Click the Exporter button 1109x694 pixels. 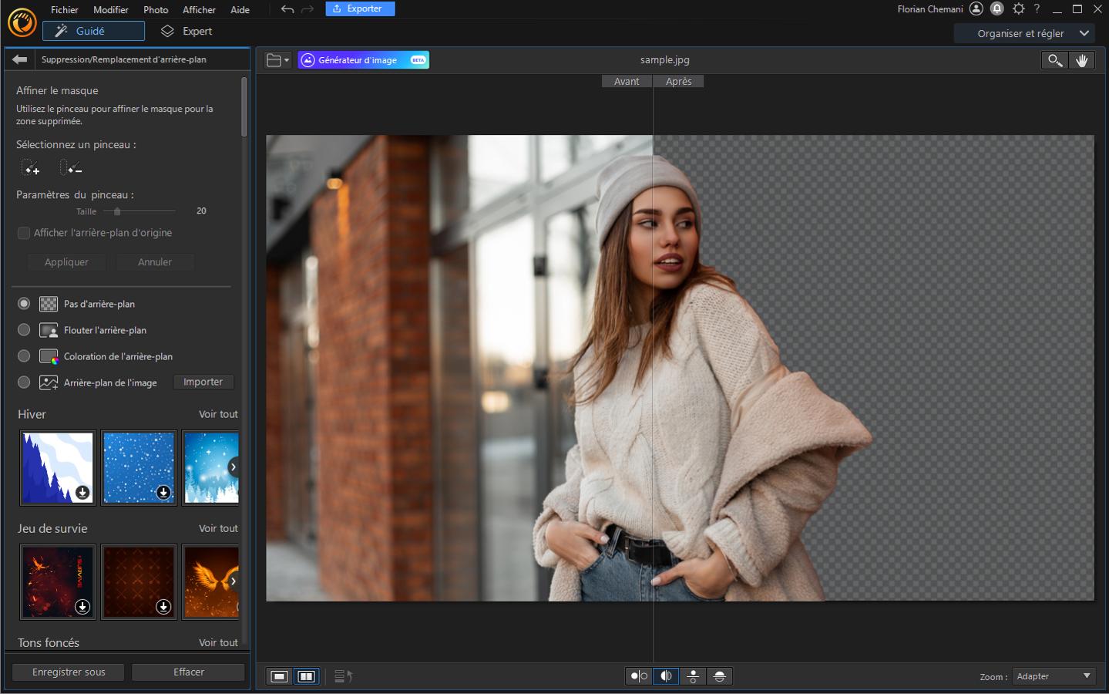tap(359, 8)
